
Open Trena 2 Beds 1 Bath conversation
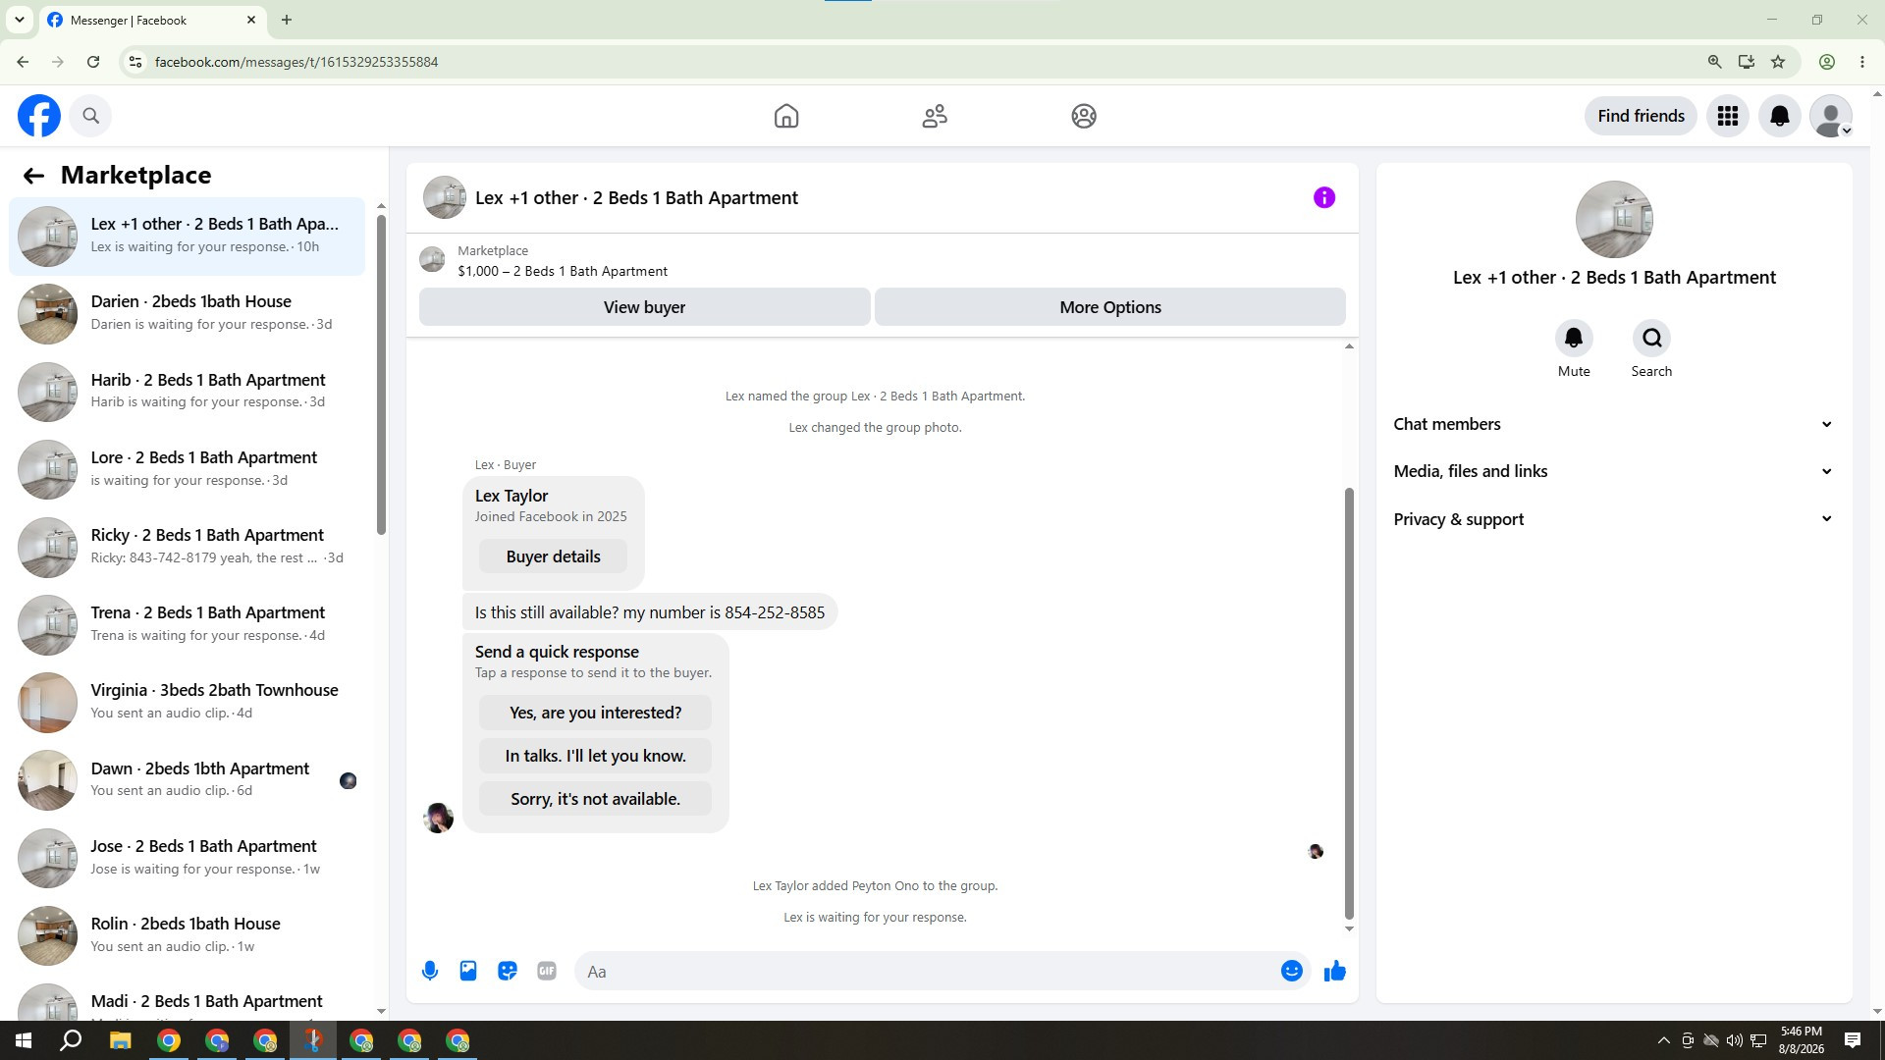pyautogui.click(x=187, y=624)
